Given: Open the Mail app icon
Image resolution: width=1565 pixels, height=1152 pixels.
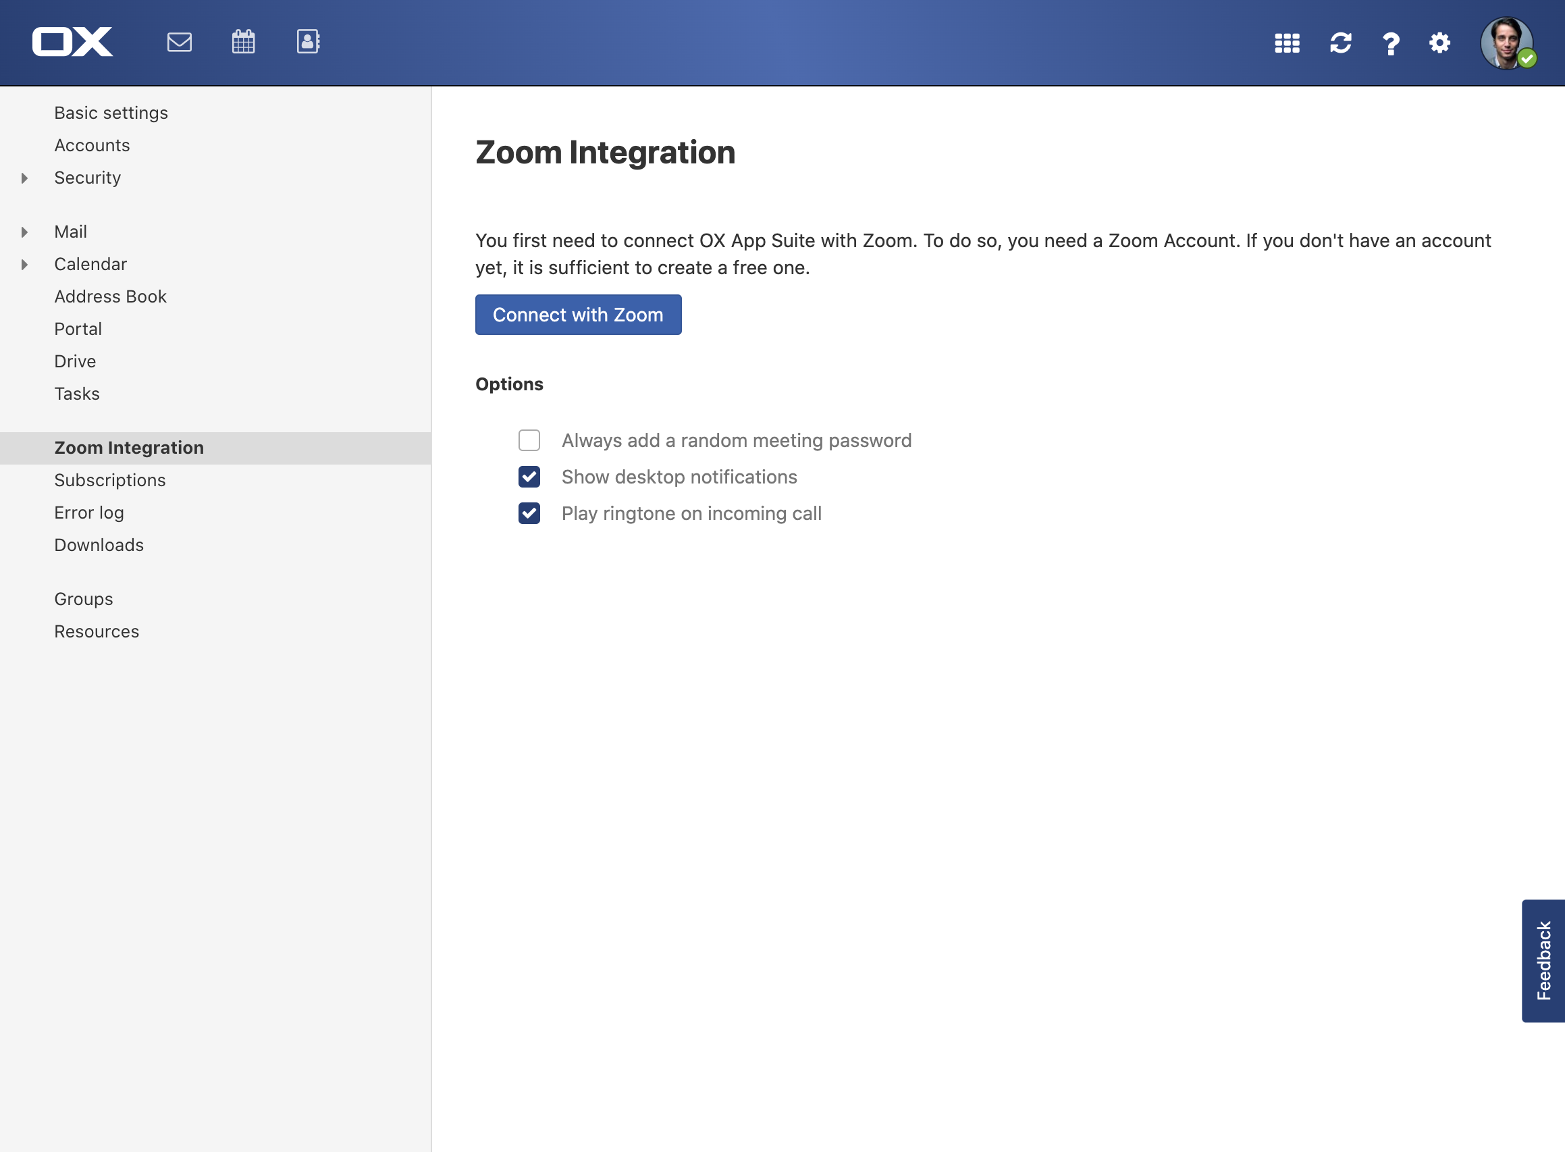Looking at the screenshot, I should coord(179,43).
